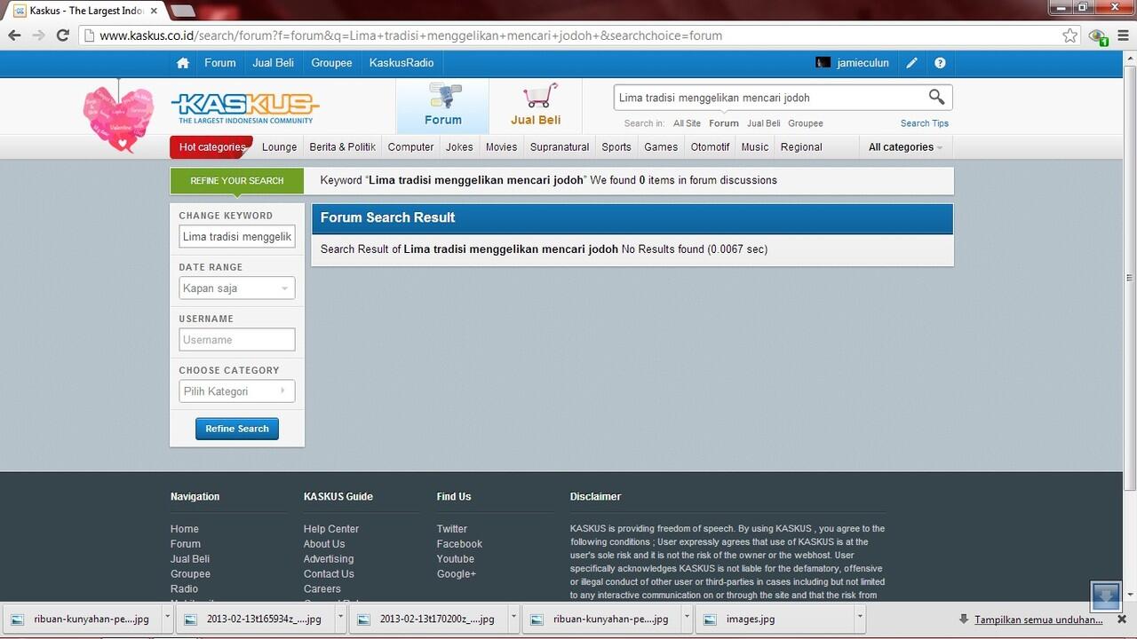1137x639 pixels.
Task: Open Regional category
Action: tap(801, 147)
